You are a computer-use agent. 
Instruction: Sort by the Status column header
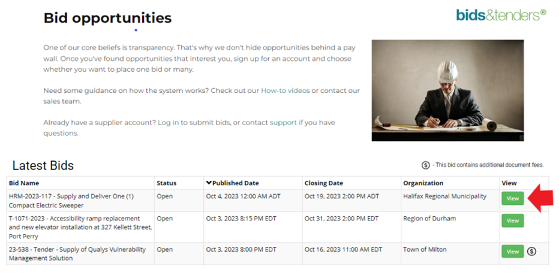pos(167,183)
